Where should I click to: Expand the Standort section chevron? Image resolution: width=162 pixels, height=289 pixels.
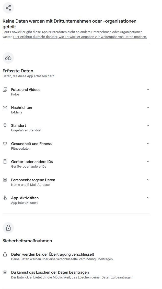point(148,126)
